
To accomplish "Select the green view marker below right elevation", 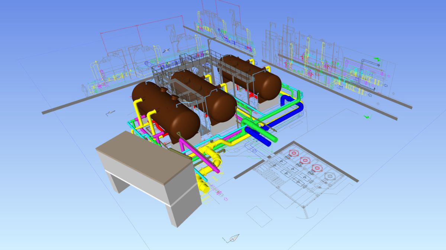I will coord(367,117).
